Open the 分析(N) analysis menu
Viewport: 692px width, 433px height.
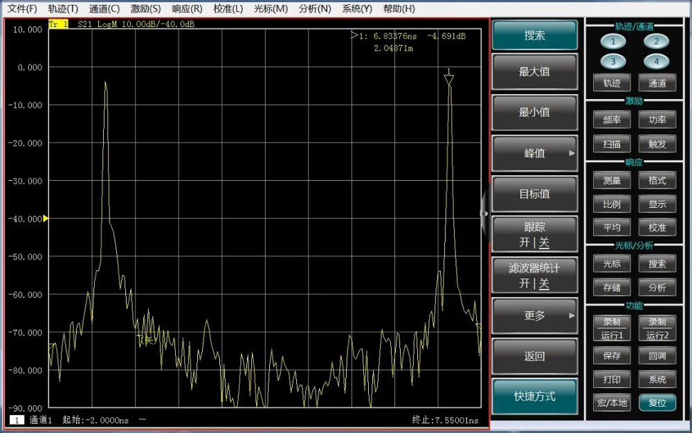point(315,9)
